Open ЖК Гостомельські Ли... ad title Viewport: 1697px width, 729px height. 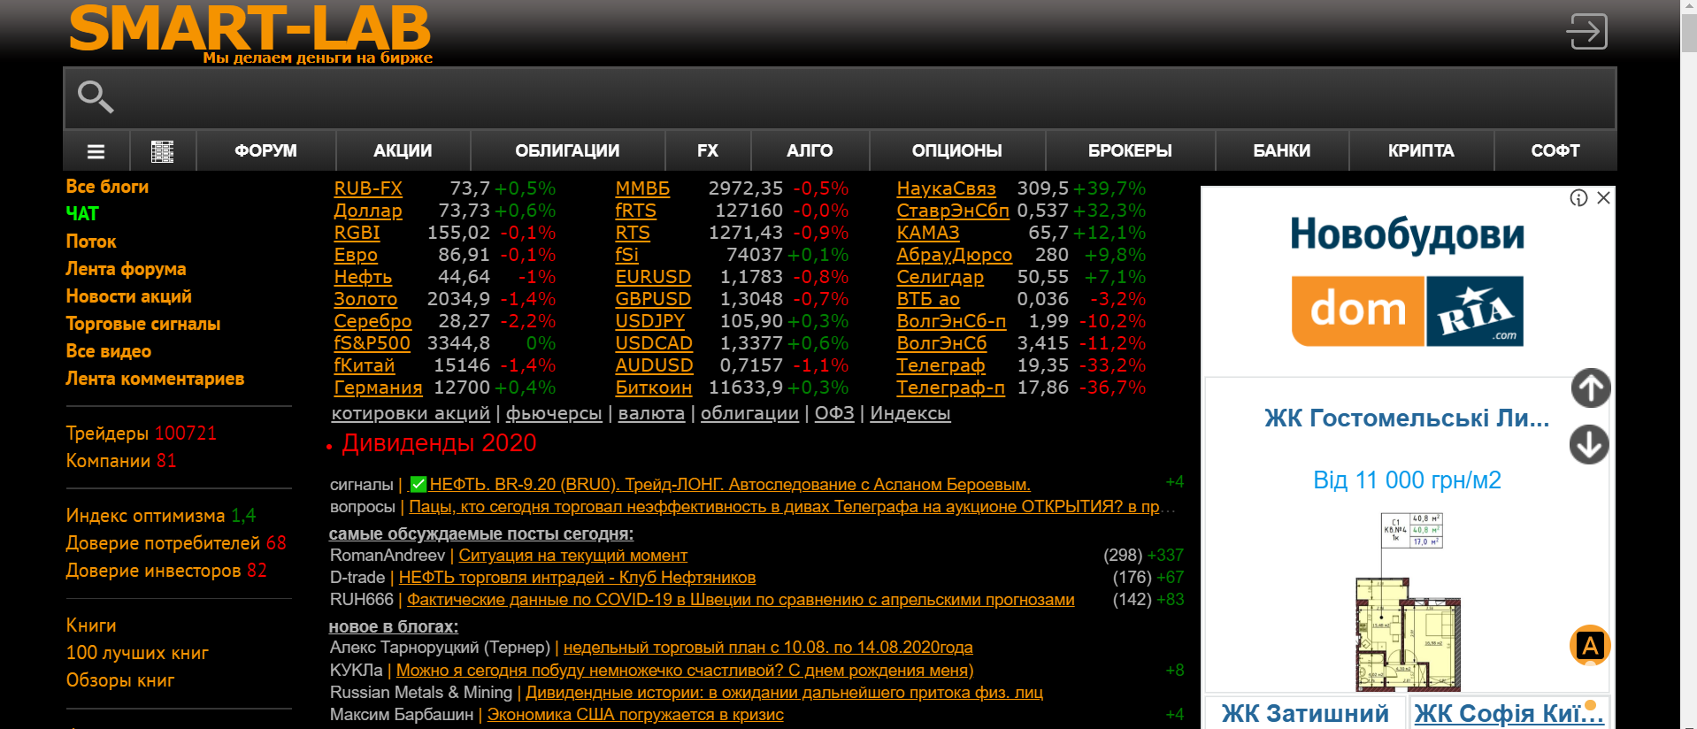[x=1407, y=418]
